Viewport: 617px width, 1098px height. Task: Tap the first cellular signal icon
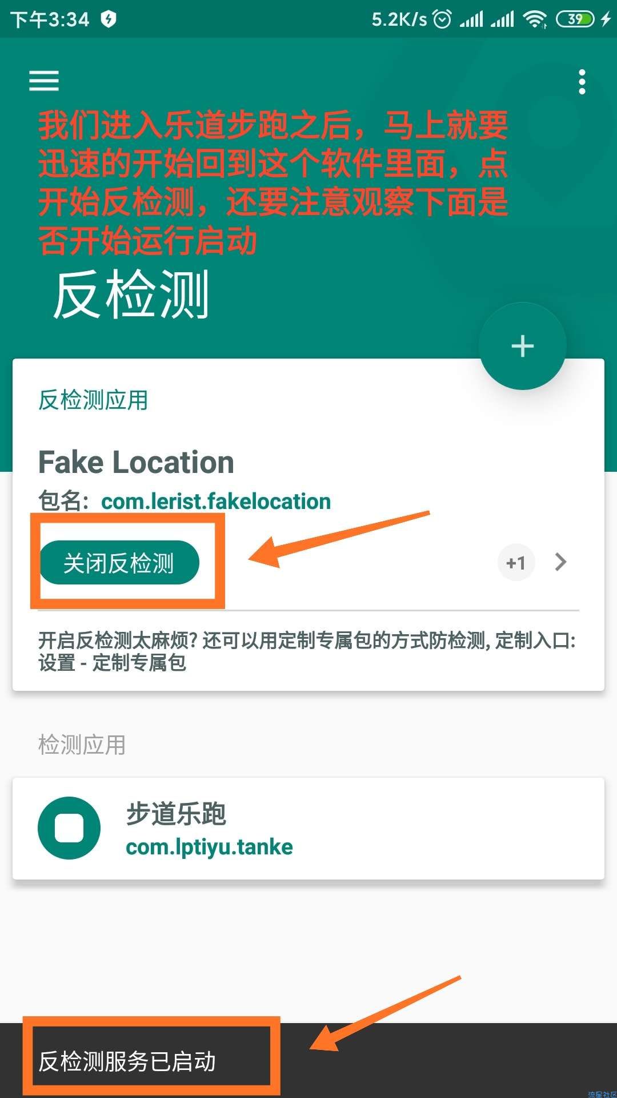(471, 19)
